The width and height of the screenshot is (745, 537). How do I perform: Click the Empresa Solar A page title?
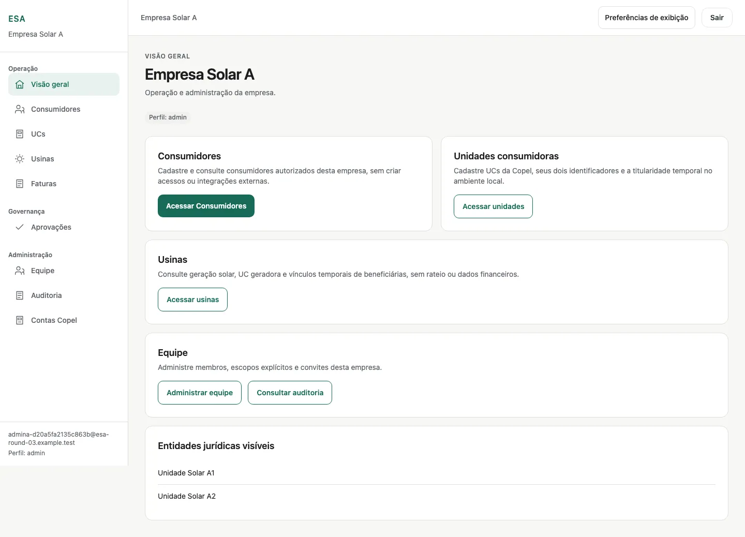200,74
